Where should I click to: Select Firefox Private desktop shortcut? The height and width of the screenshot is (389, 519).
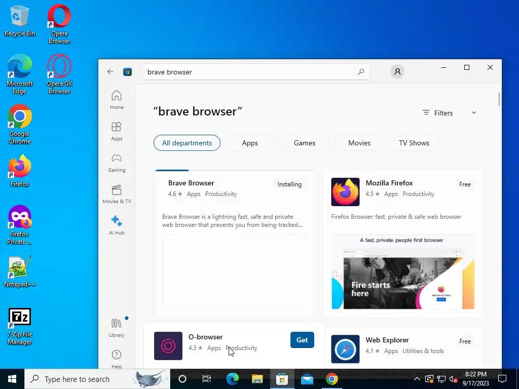[x=20, y=225]
